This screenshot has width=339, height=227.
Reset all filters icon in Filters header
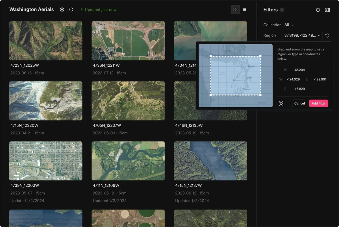(x=318, y=10)
